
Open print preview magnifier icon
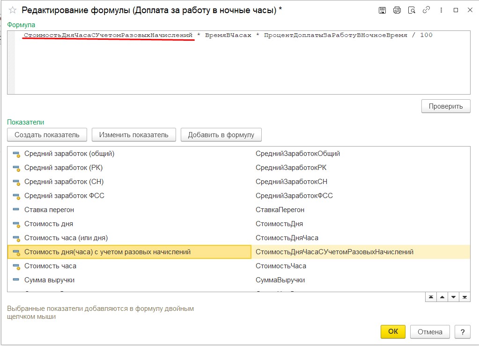[412, 10]
